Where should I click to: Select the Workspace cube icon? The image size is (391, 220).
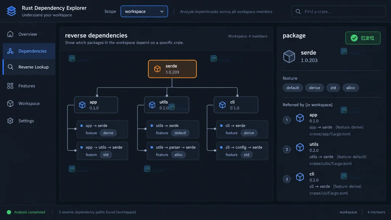tap(10, 103)
